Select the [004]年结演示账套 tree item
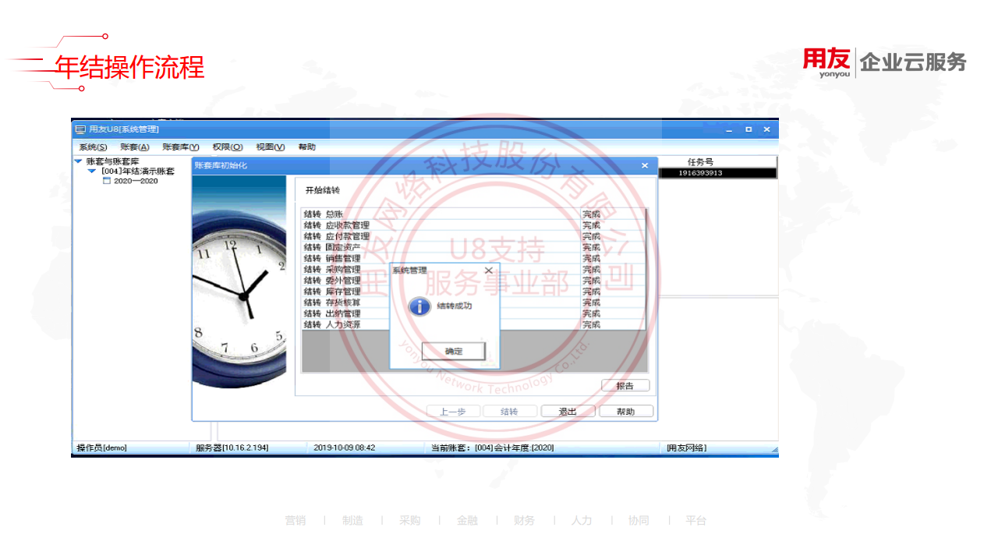 [138, 171]
